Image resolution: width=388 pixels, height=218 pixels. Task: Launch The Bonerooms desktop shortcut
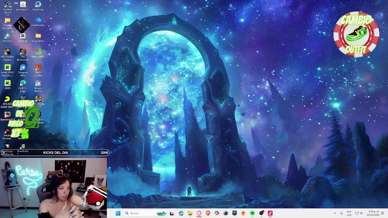23,55
